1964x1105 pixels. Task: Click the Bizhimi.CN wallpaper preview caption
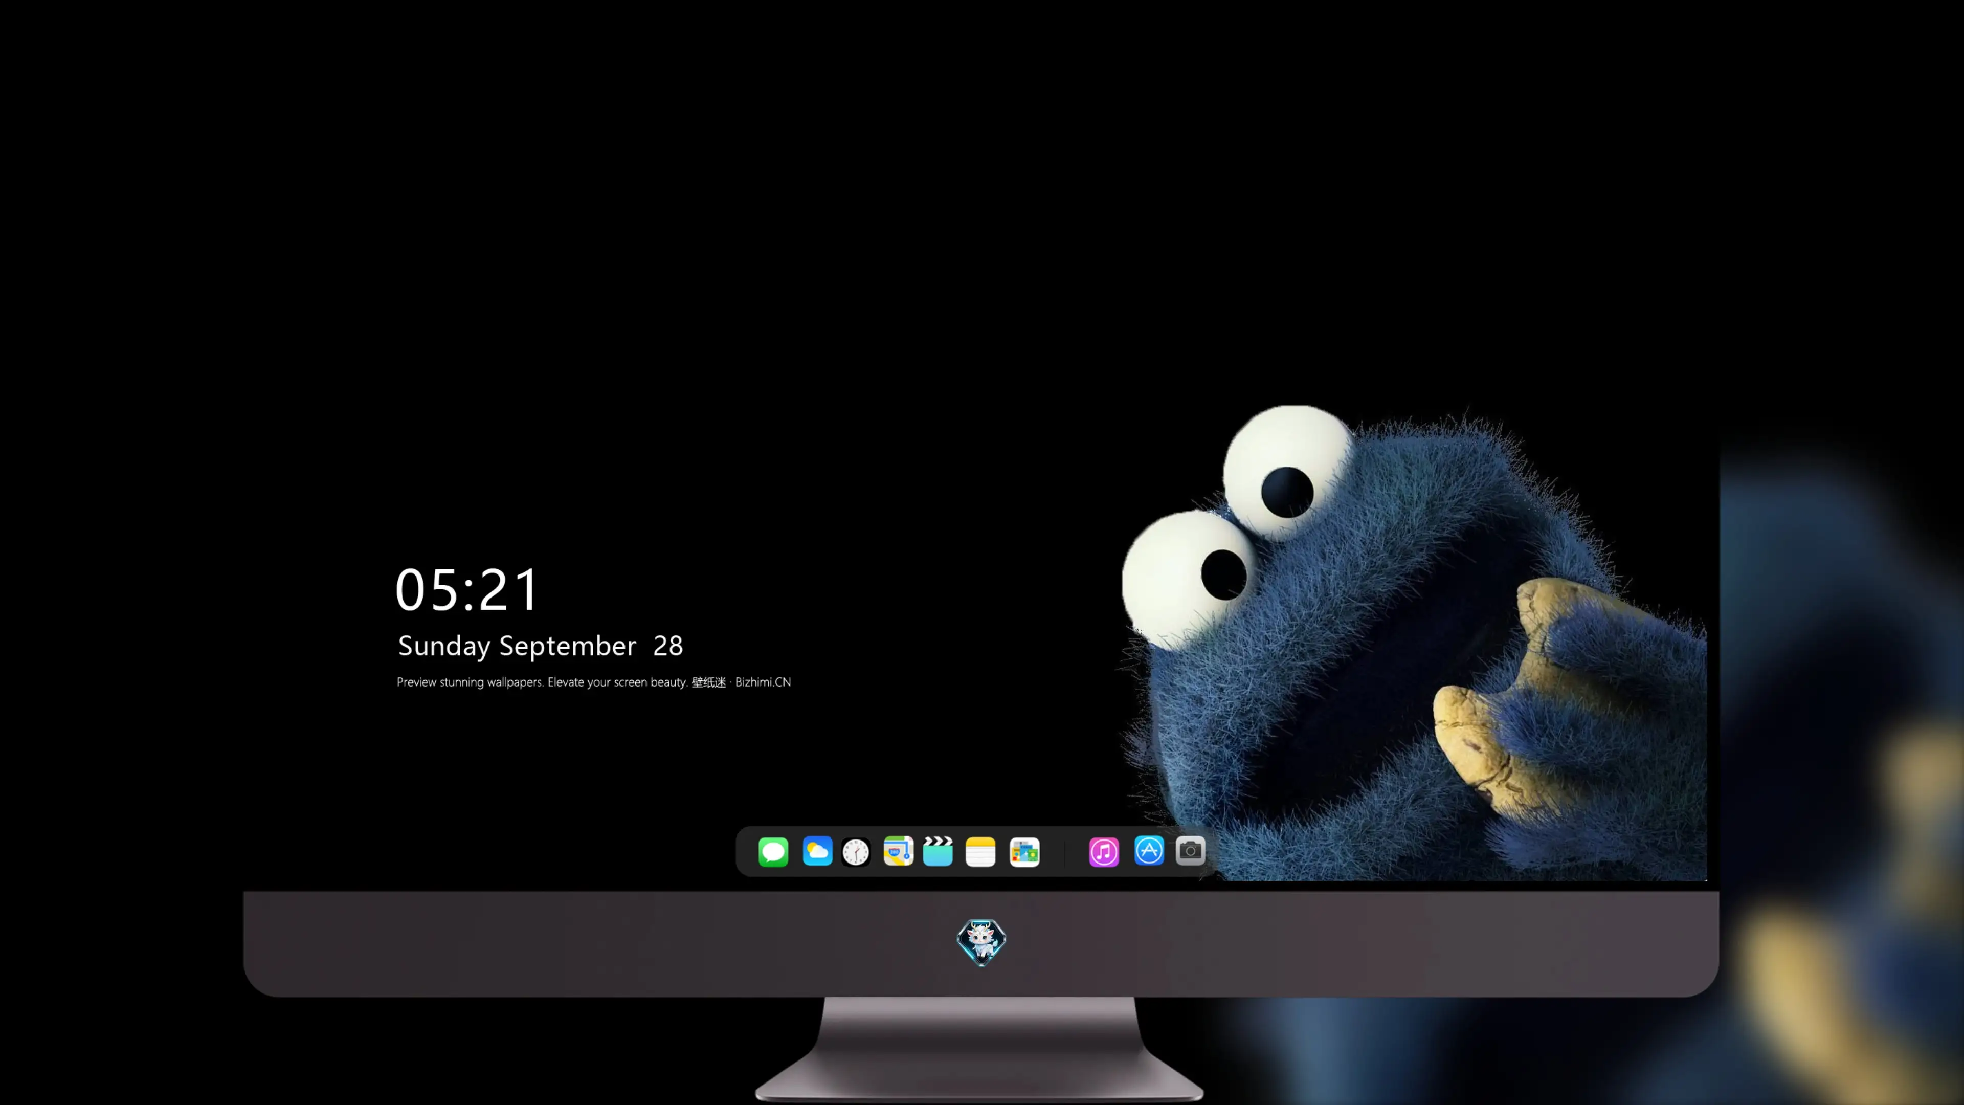(594, 682)
